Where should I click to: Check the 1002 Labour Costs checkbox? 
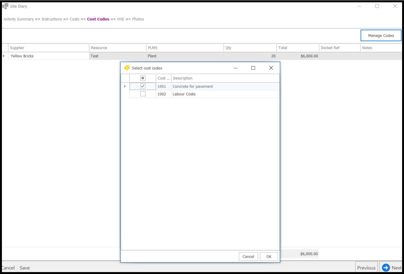click(143, 94)
